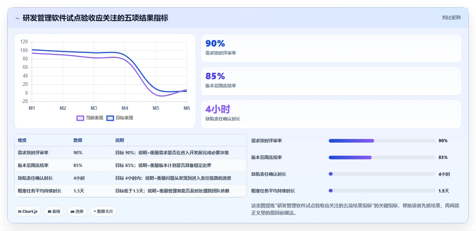Viewport: 476px width, 231px height.
Task: Click the 120 y-axis label
Action: pyautogui.click(x=24, y=42)
